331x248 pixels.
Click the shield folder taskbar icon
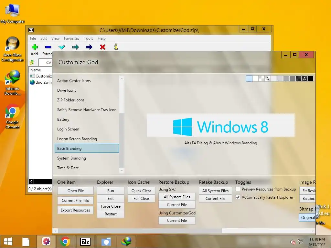[x=106, y=242]
